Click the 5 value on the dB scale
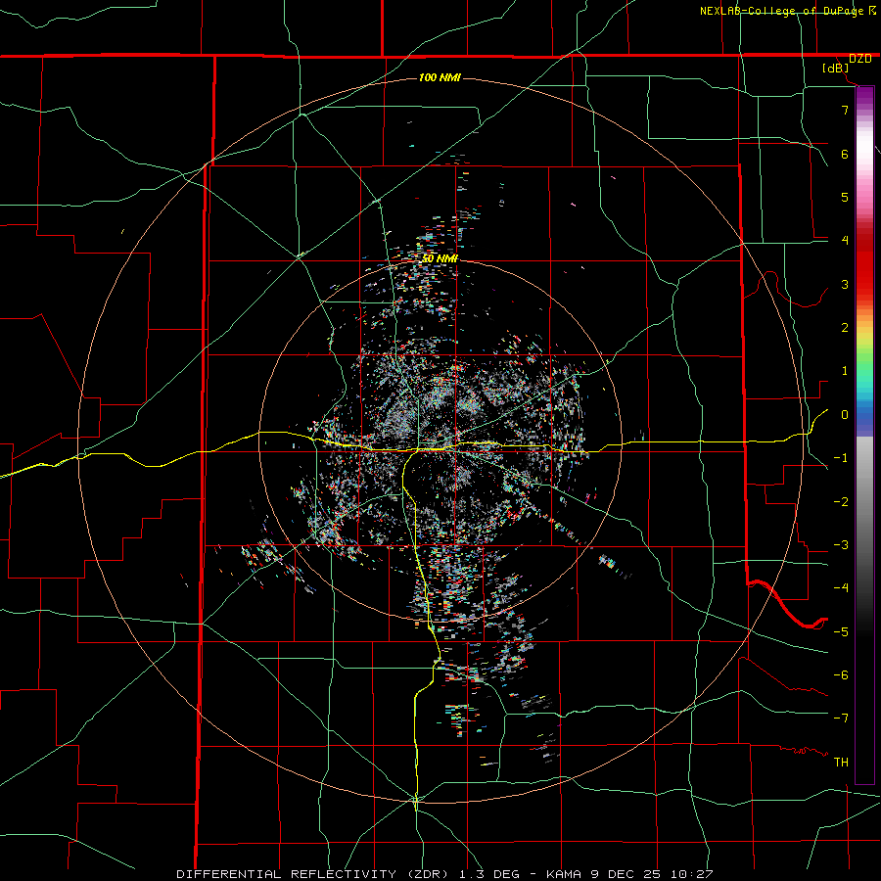881x881 pixels. pyautogui.click(x=845, y=197)
